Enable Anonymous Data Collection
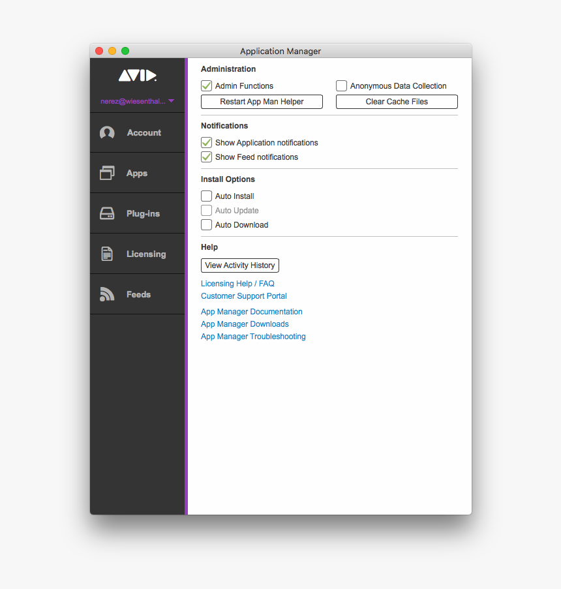Screen dimensions: 561x589 click(x=341, y=85)
